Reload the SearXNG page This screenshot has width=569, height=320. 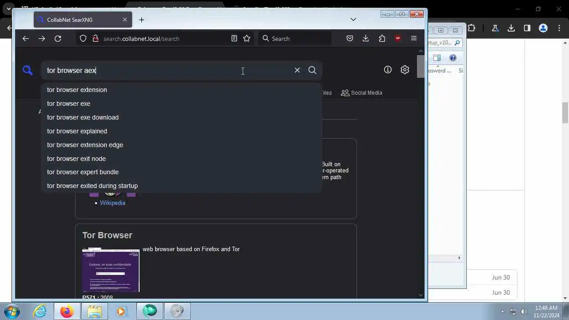tap(58, 39)
